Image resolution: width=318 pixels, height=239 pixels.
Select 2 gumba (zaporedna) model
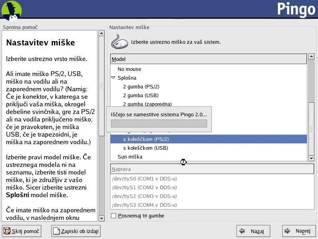(208, 104)
